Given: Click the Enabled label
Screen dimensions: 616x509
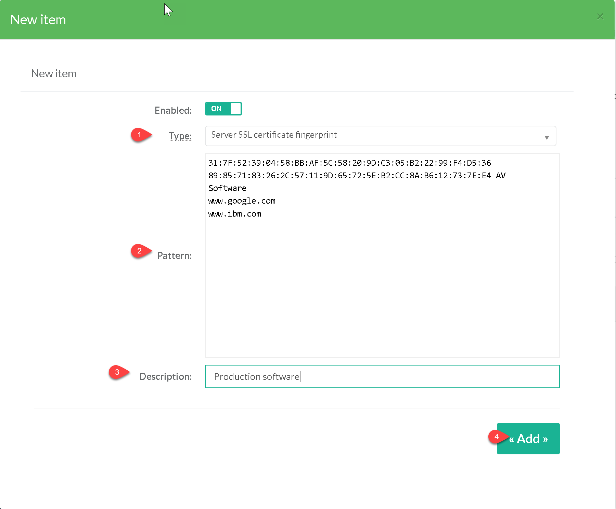Looking at the screenshot, I should coord(173,110).
